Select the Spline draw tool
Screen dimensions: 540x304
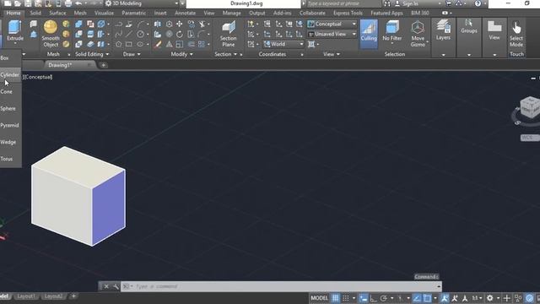pos(118,34)
